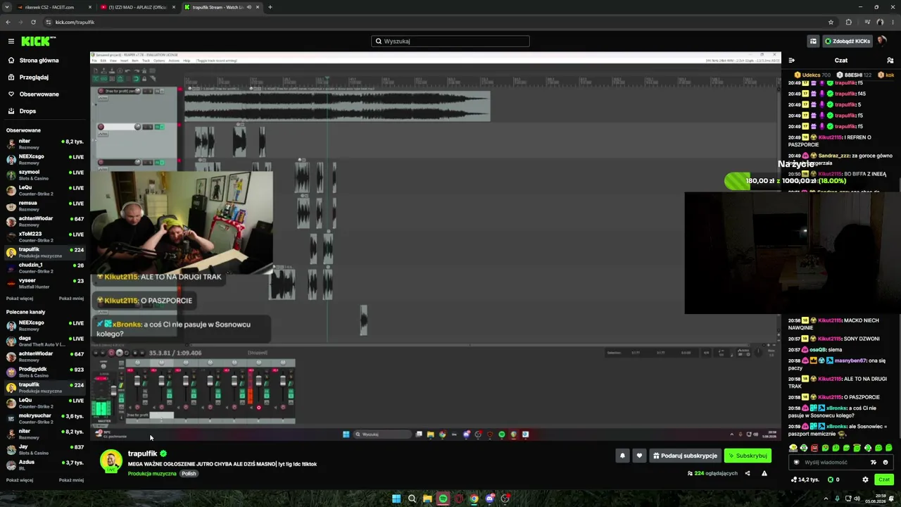Mute the trapulfik Stream tab audio
Viewport: 901px width, 507px height.
coord(248,7)
